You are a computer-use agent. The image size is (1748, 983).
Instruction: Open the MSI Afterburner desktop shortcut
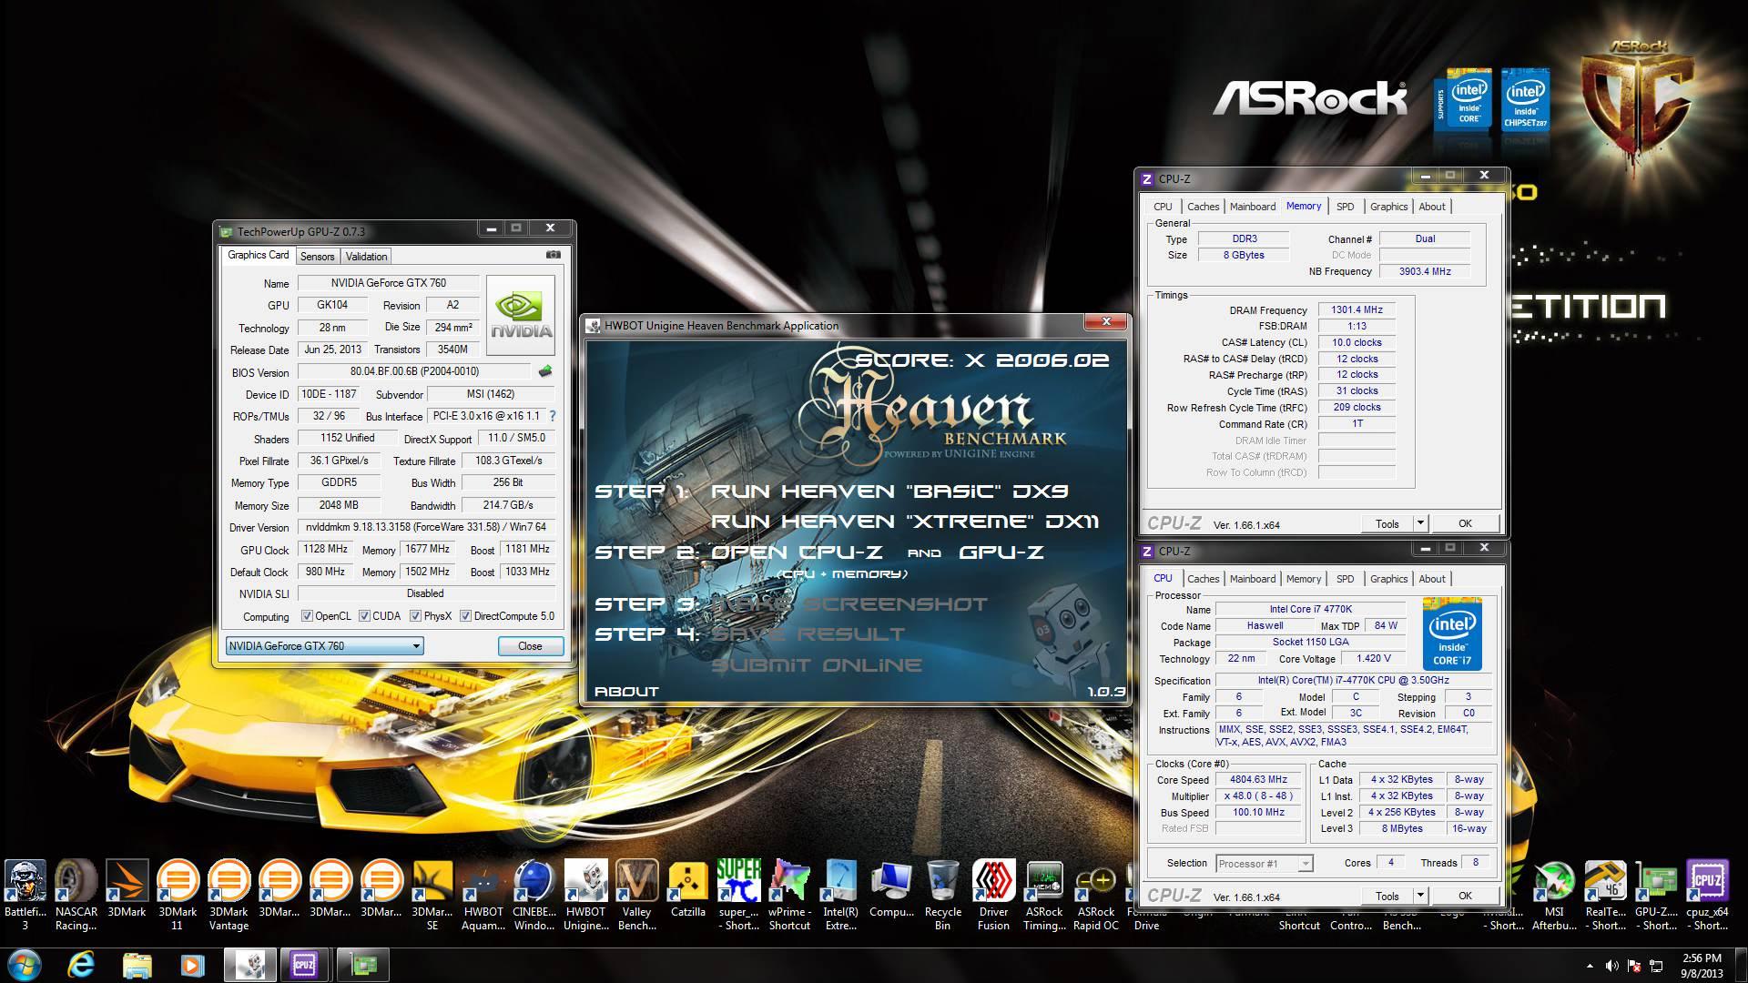pos(1555,896)
